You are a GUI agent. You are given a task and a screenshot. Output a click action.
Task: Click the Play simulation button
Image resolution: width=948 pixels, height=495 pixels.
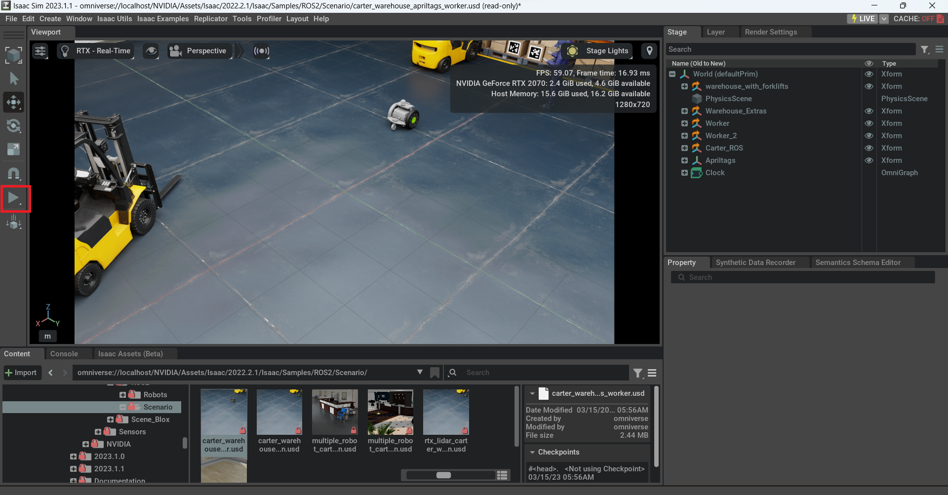click(14, 198)
